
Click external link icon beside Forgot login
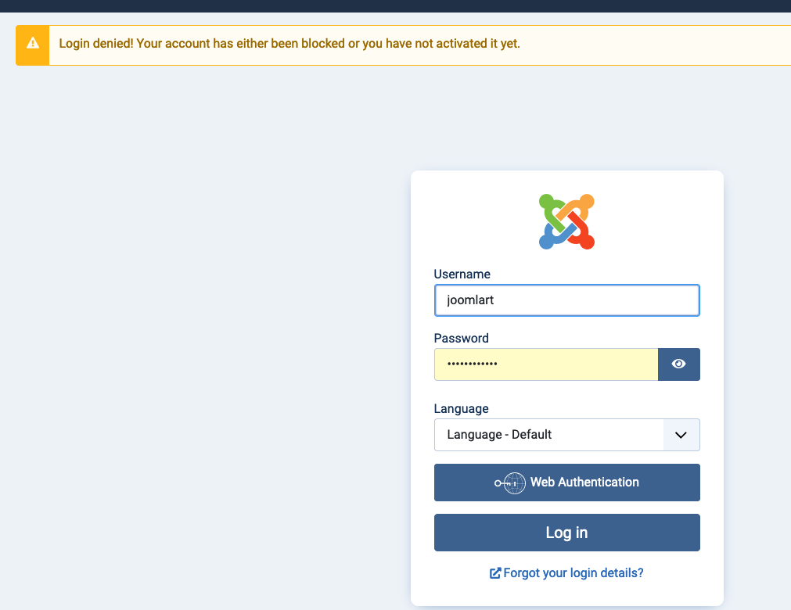click(x=495, y=573)
